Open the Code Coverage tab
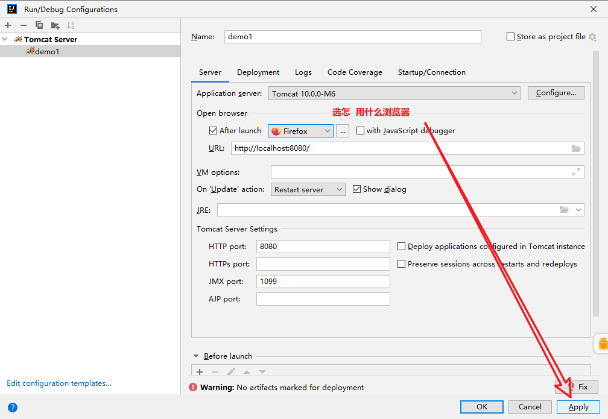This screenshot has height=419, width=608. click(x=355, y=72)
